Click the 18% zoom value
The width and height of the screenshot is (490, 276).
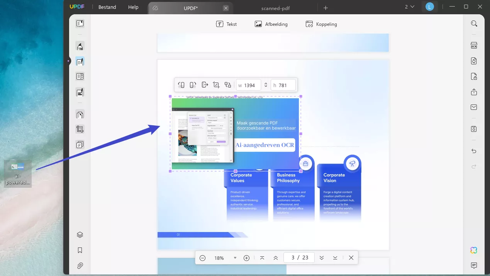coord(219,258)
